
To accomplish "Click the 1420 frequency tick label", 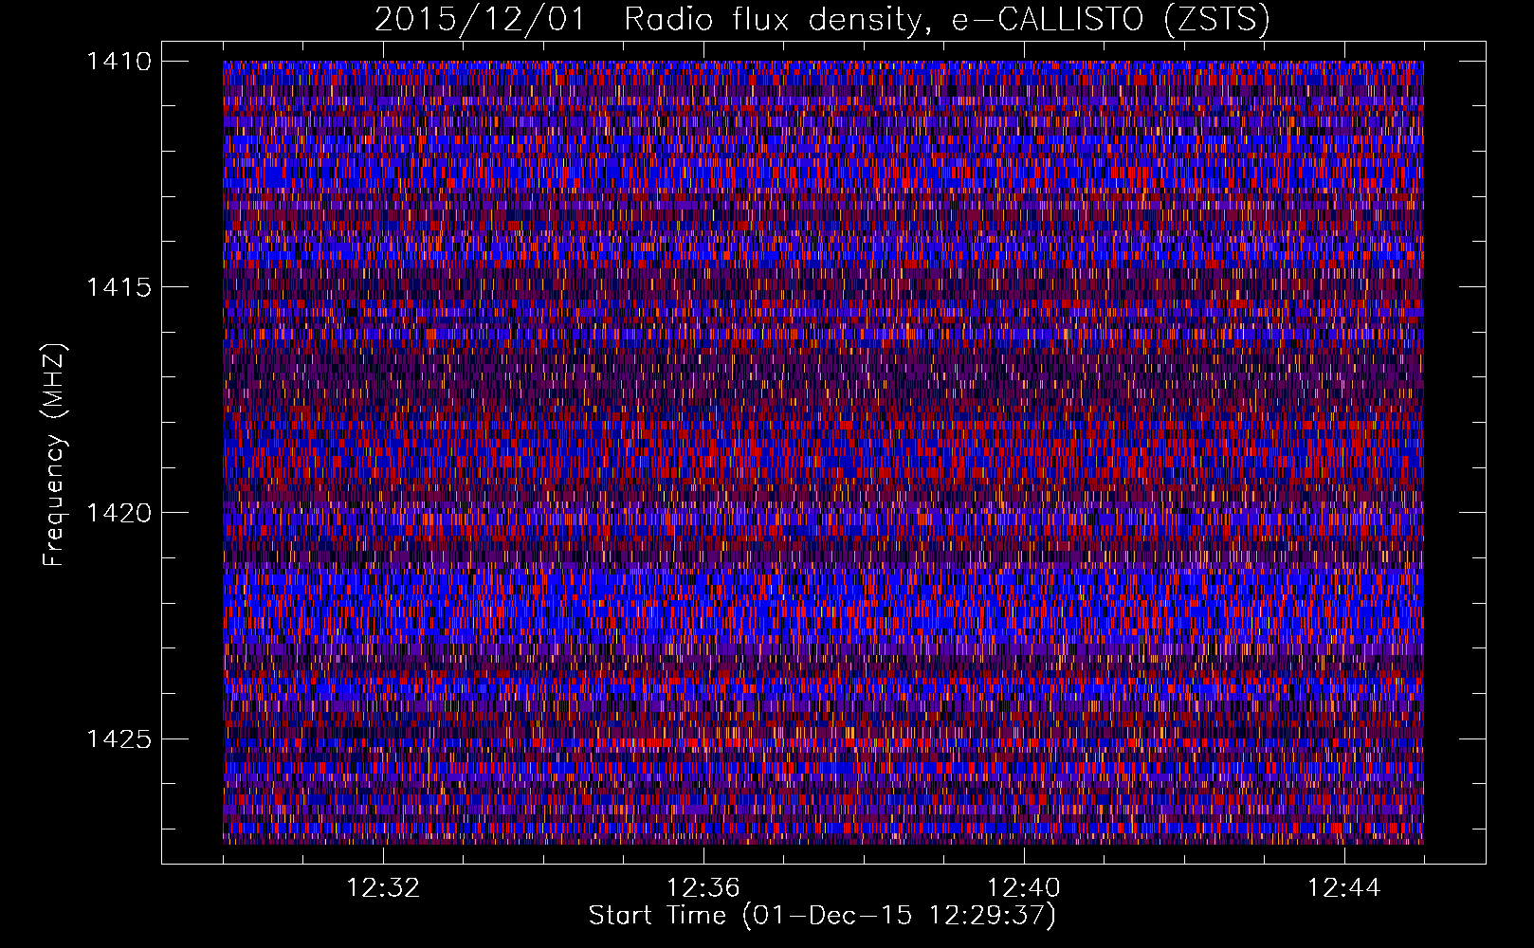I will pos(119,513).
